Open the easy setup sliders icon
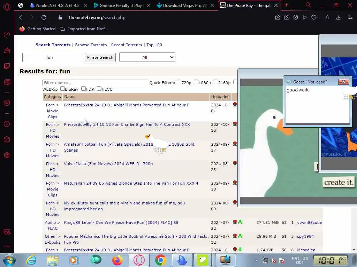Image resolution: width=357 pixels, height=267 pixels. point(350,17)
